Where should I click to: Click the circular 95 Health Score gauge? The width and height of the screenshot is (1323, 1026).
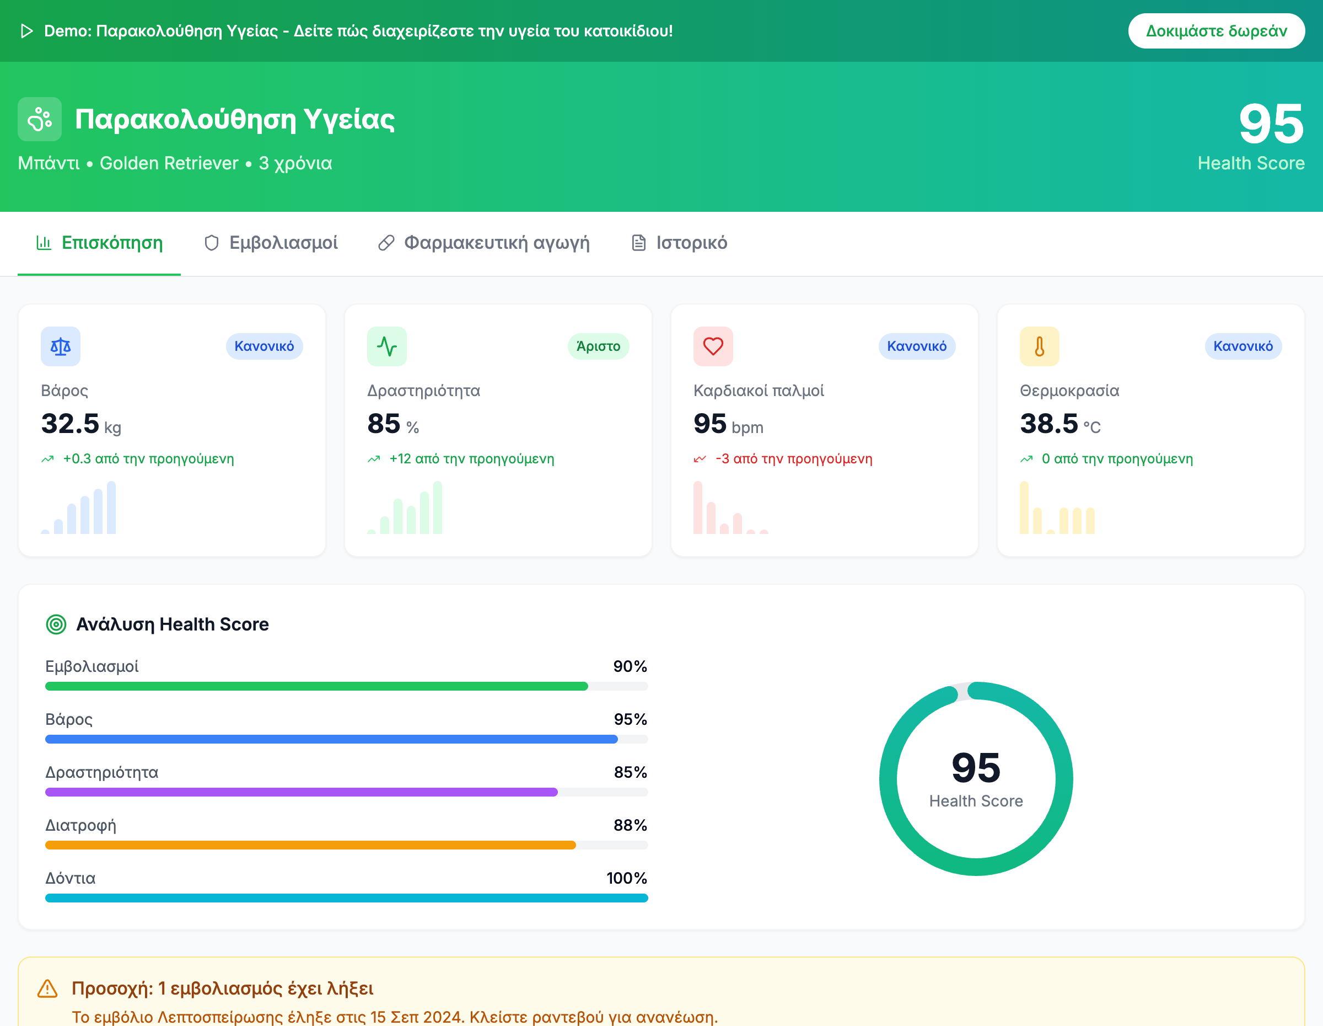pos(976,779)
